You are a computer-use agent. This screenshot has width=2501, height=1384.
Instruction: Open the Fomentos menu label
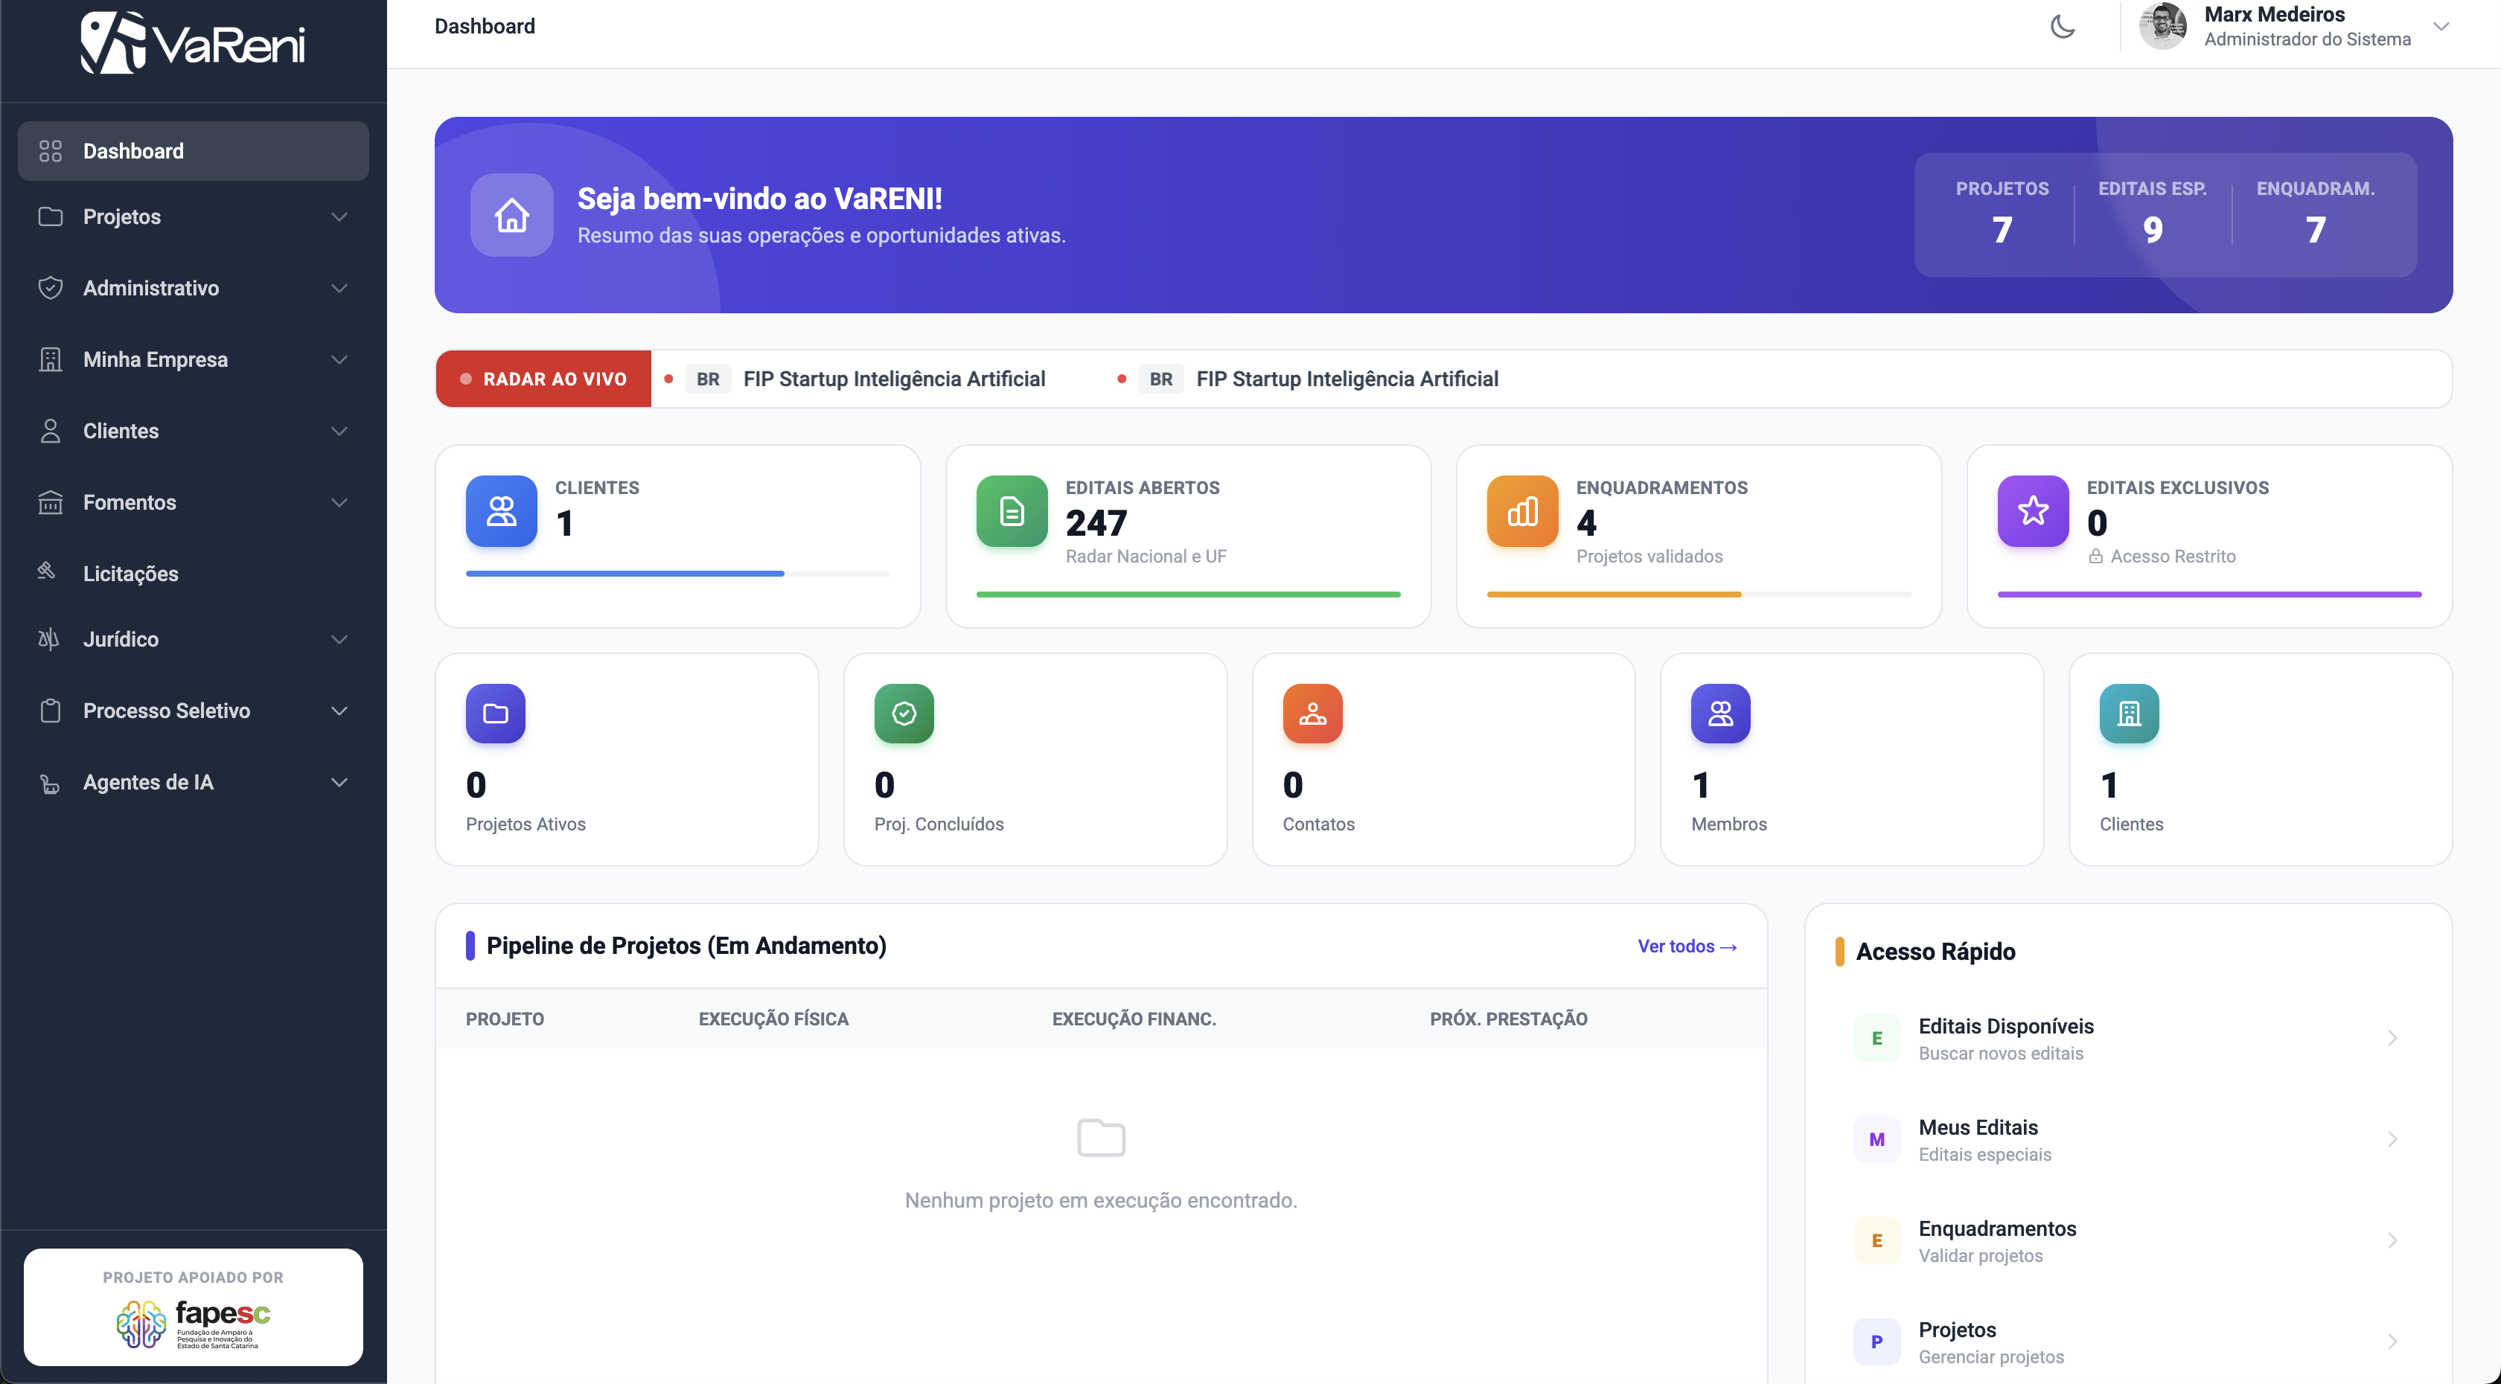(x=130, y=502)
